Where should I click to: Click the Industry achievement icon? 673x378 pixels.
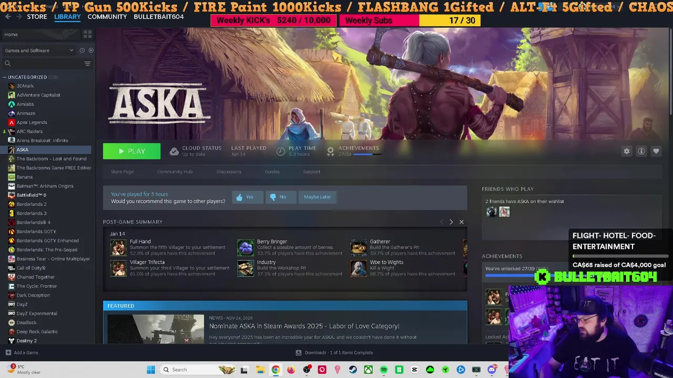[x=246, y=268]
